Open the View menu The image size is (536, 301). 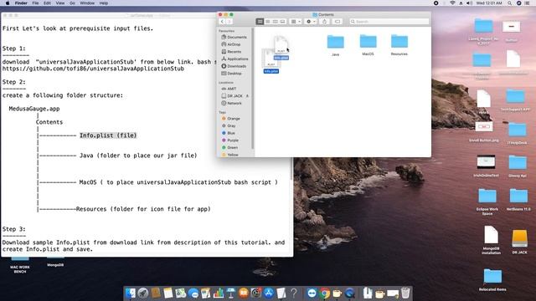[60, 3]
